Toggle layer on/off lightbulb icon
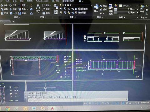150x112 pixels. (61, 5)
